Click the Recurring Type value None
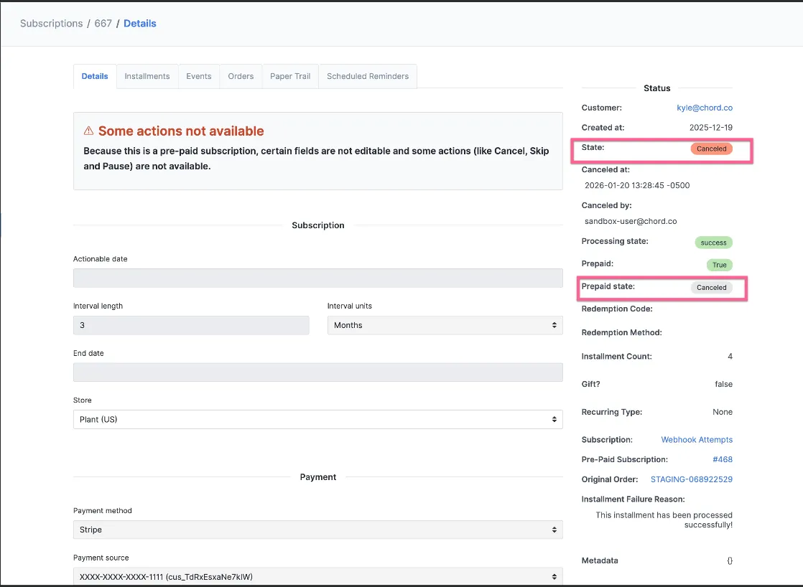The height and width of the screenshot is (587, 803). coord(723,412)
